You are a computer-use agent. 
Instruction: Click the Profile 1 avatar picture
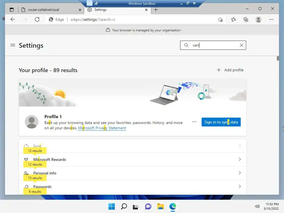(x=32, y=122)
